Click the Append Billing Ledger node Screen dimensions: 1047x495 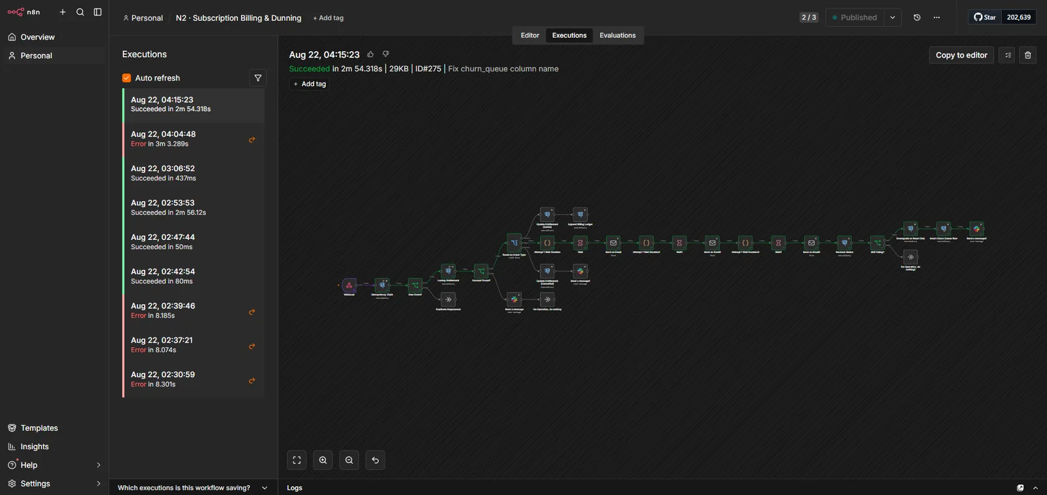[x=580, y=214]
